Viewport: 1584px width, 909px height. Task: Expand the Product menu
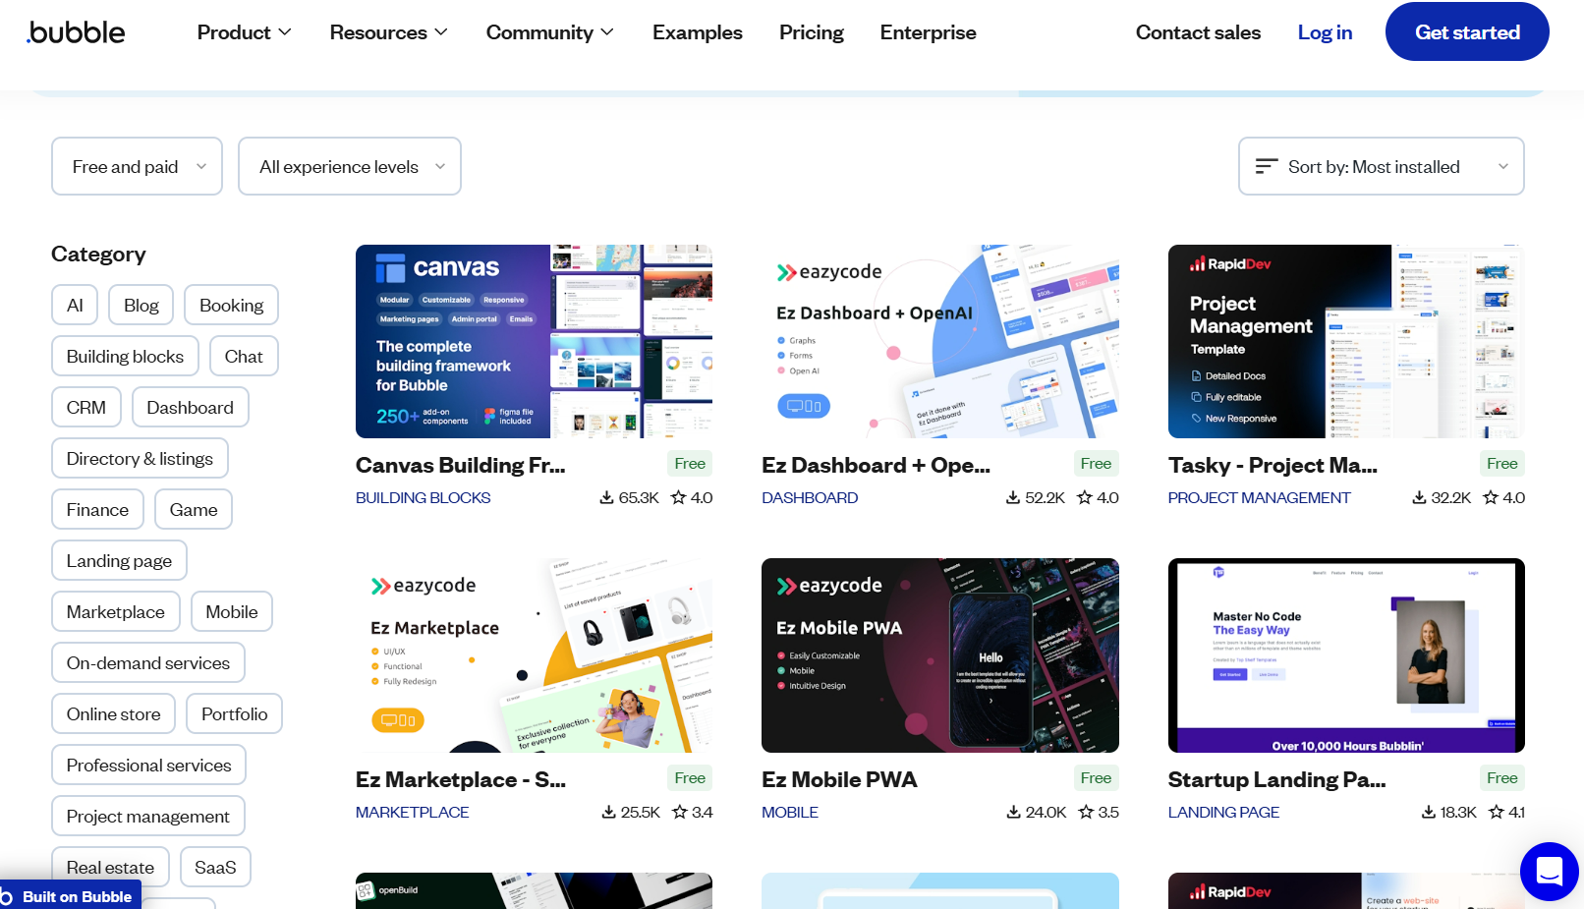[x=244, y=32]
